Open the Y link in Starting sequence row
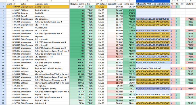Screen dimensions: 196x105 click(x=176, y=7)
